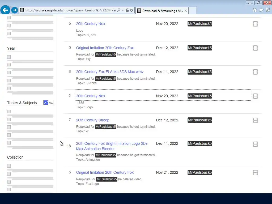This screenshot has height=204, width=272.
Task: Click MrPaulsbuck5 creator tag in Bright Imitation row
Action: [200, 144]
